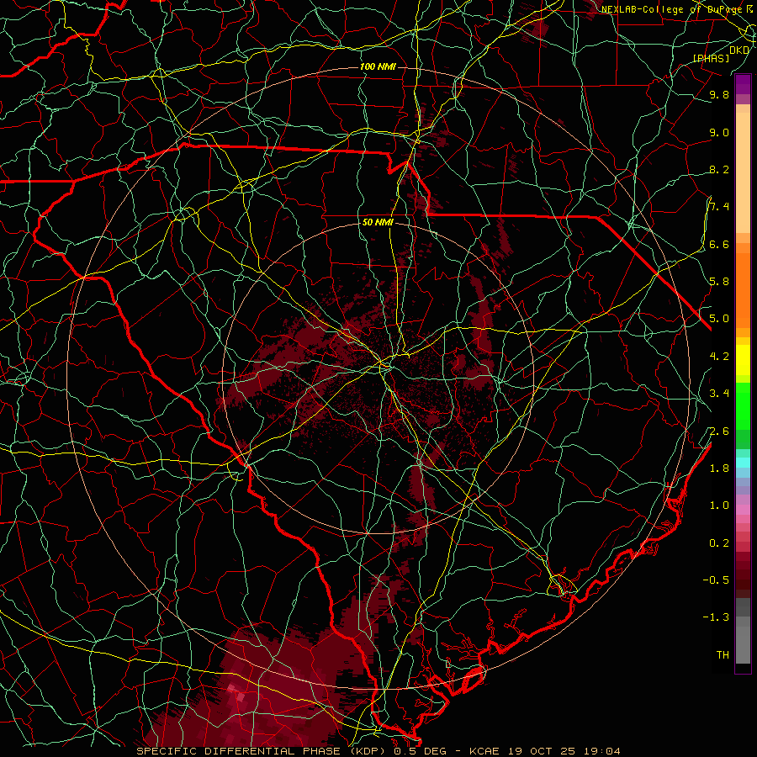Click the 5.8 value on the color scale
The height and width of the screenshot is (757, 757).
click(x=719, y=282)
